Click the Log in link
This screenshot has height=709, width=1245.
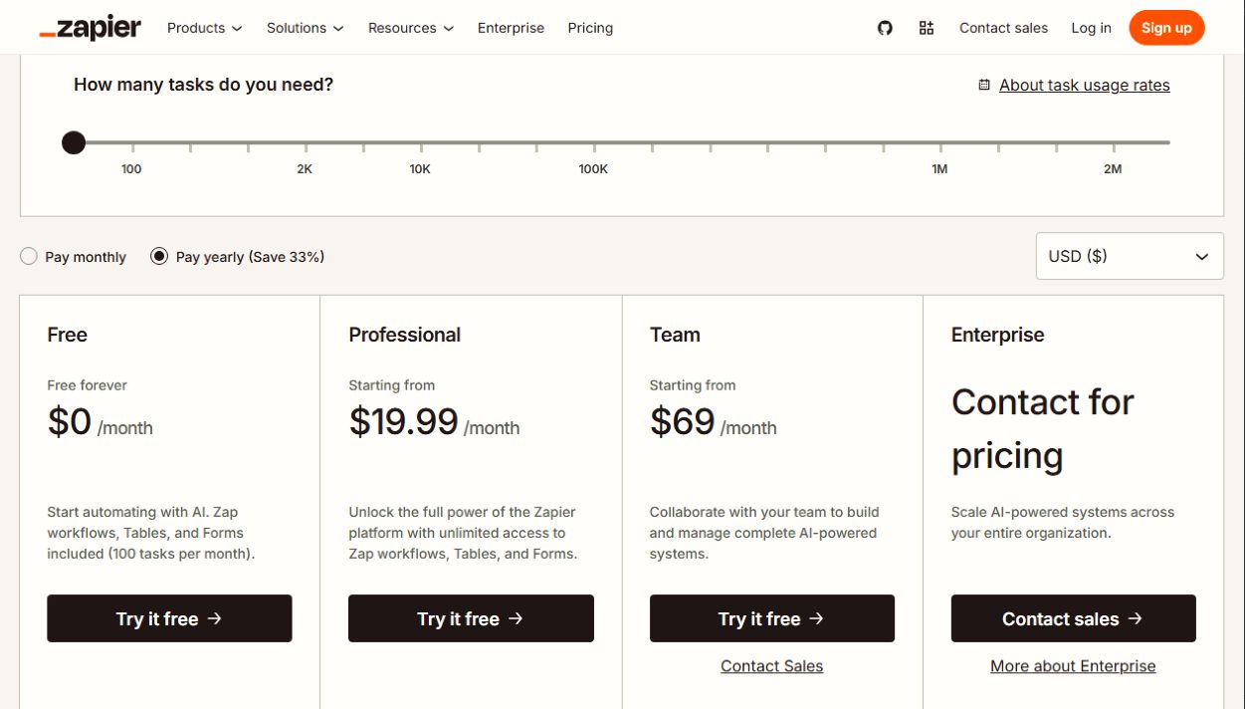point(1091,28)
